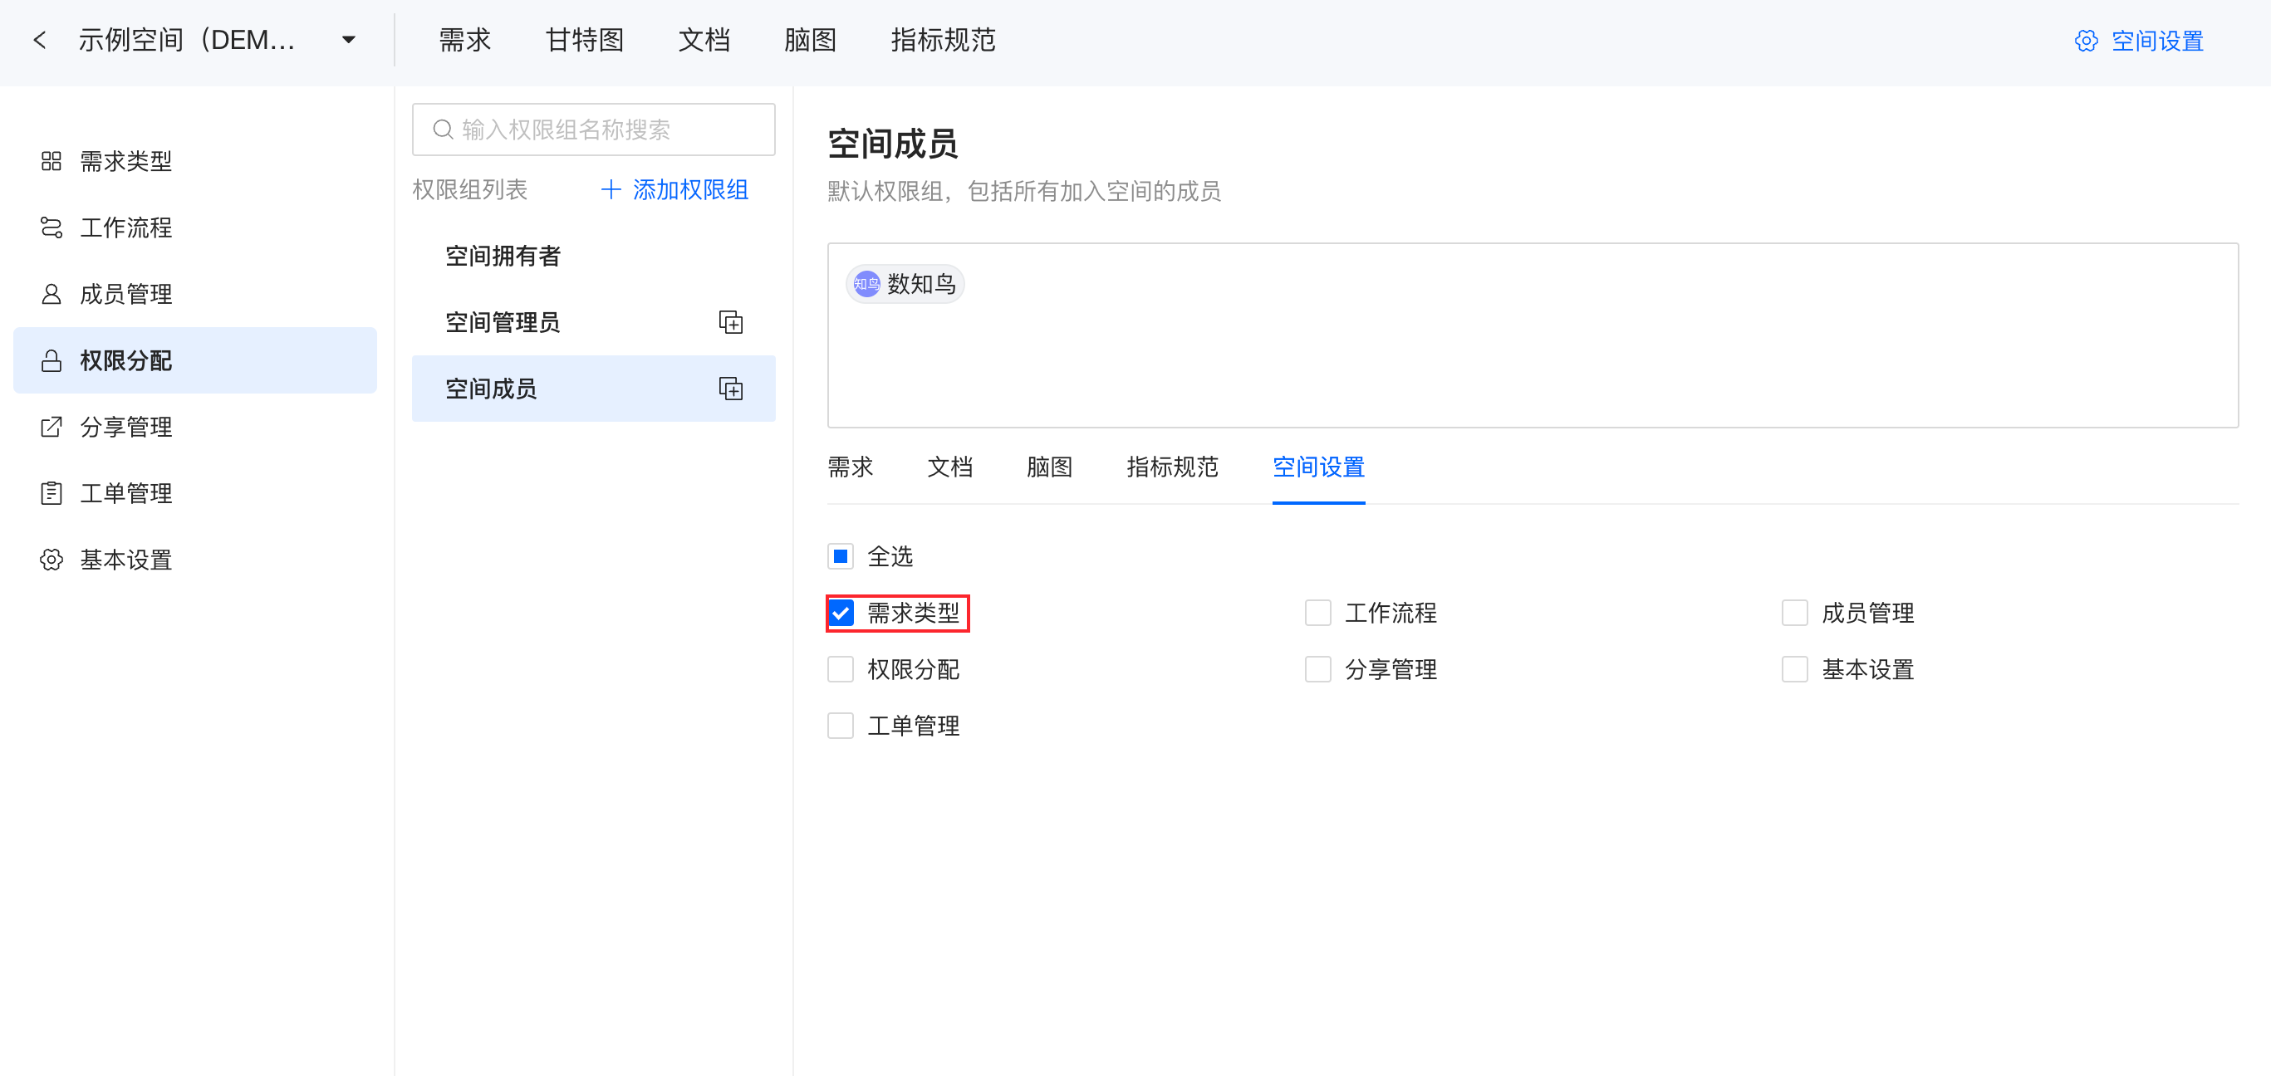Click the 成员管理 person icon
2271x1076 pixels.
[x=52, y=295]
